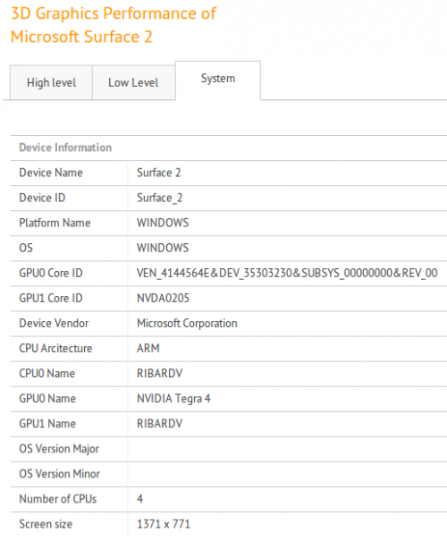Viewport: 447px width, 541px height.
Task: Click the Platform Name row label
Action: click(55, 223)
